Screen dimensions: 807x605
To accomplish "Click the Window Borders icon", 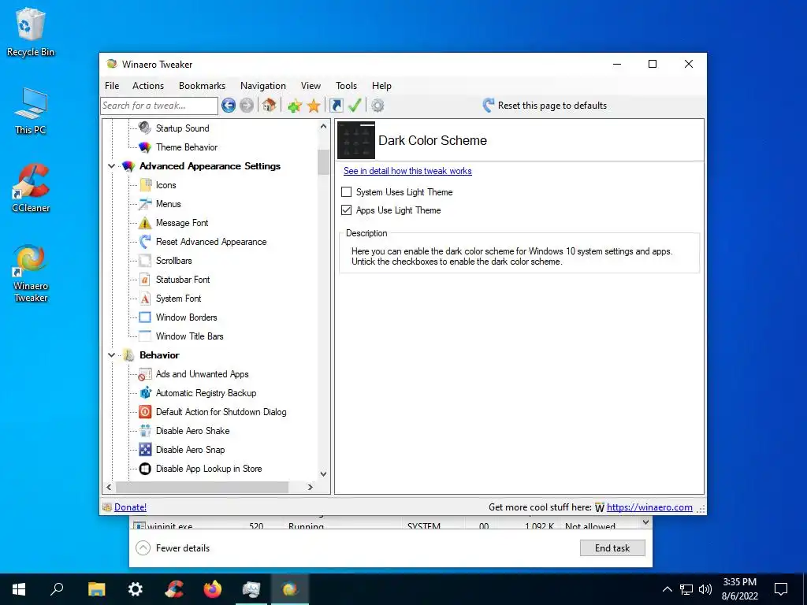I will click(x=145, y=317).
